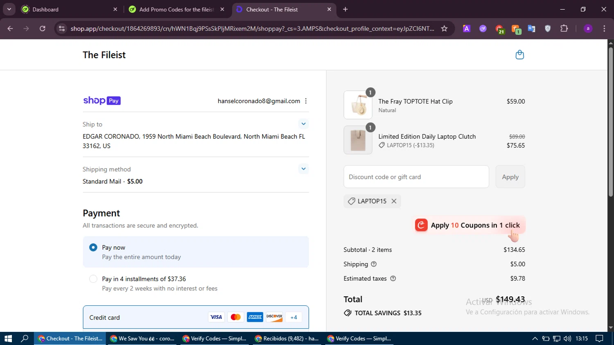The height and width of the screenshot is (345, 614).
Task: Click the Fray TOPTOTE Hat Clip thumbnail
Action: click(358, 105)
